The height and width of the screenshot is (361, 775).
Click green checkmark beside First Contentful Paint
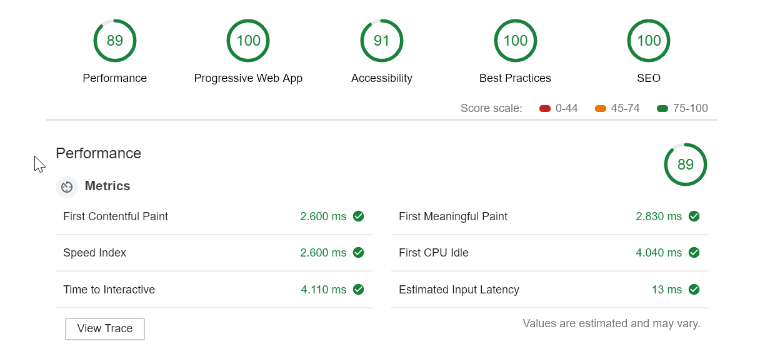click(358, 216)
